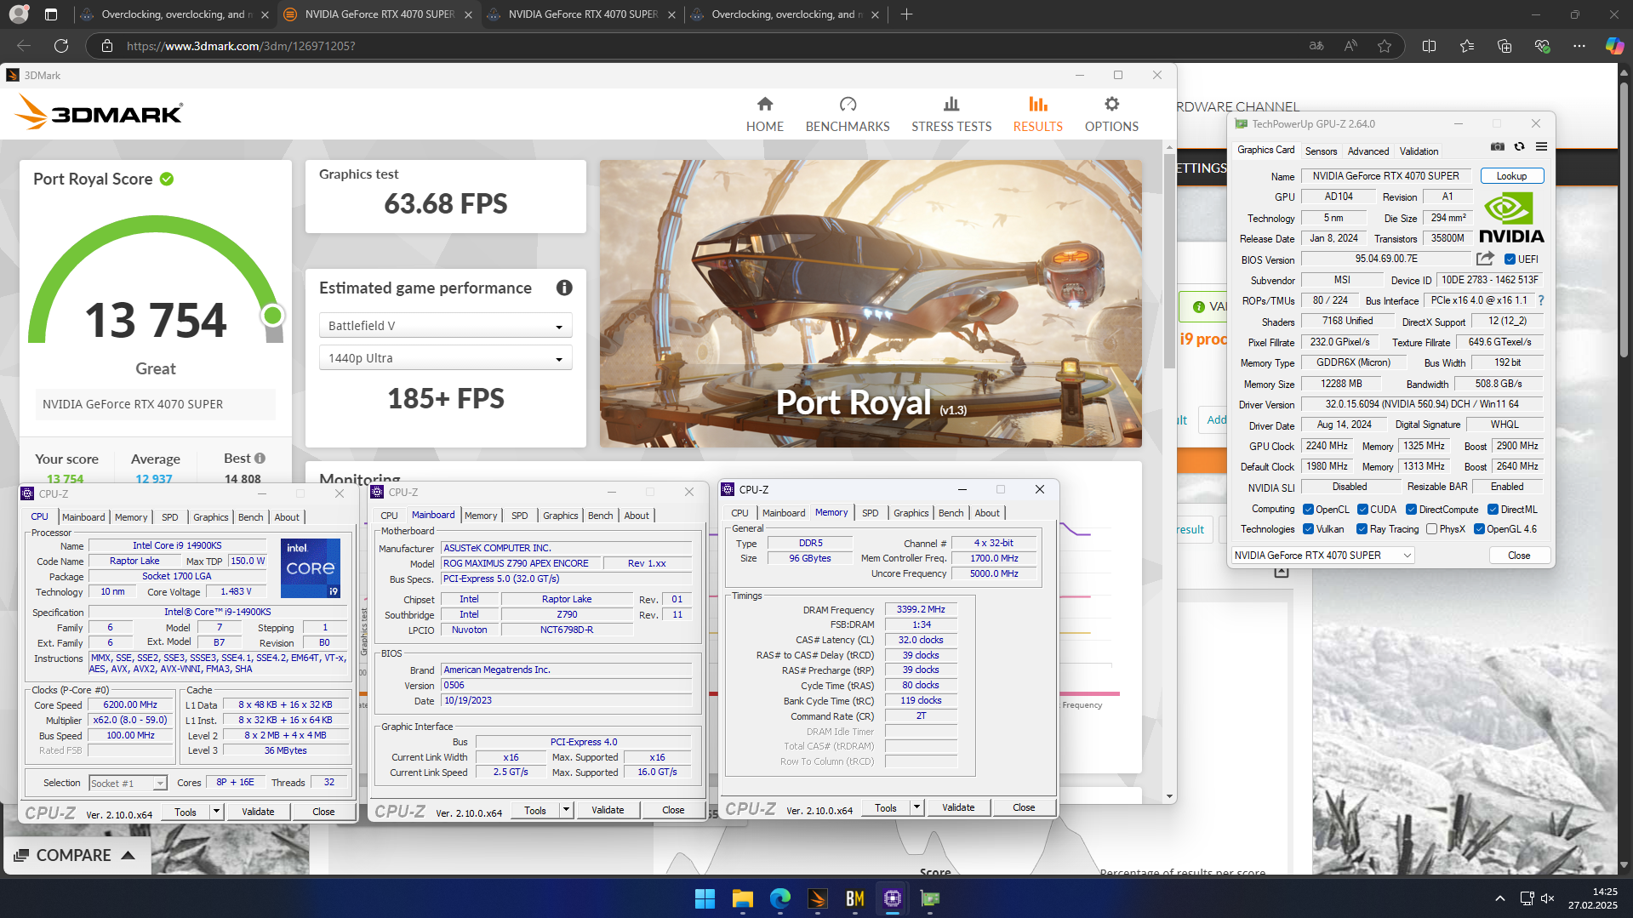Toggle CUDA checkbox in GPU-Z
The height and width of the screenshot is (918, 1633).
(x=1362, y=510)
